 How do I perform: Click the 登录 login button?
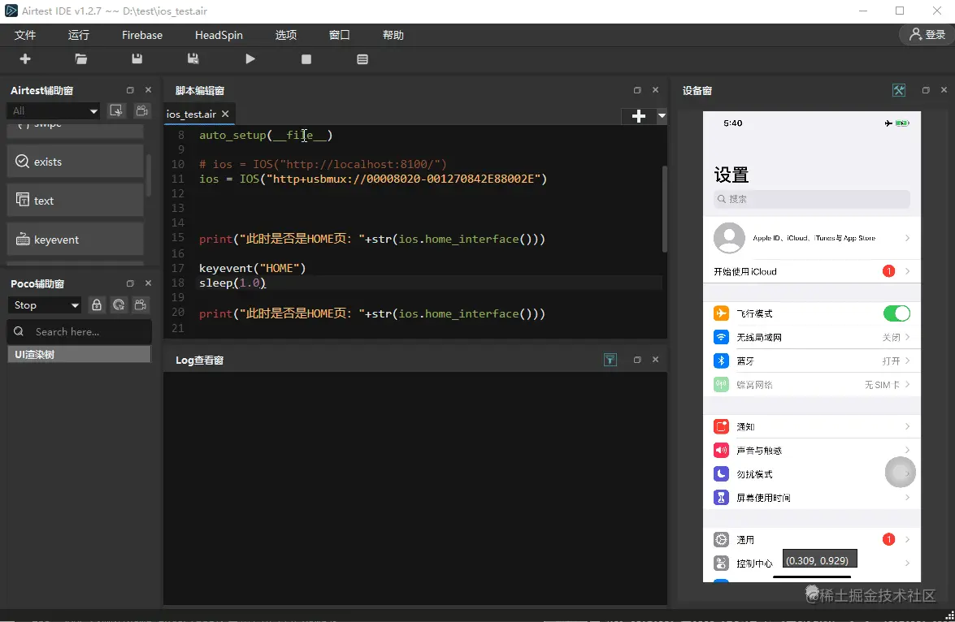(x=927, y=35)
